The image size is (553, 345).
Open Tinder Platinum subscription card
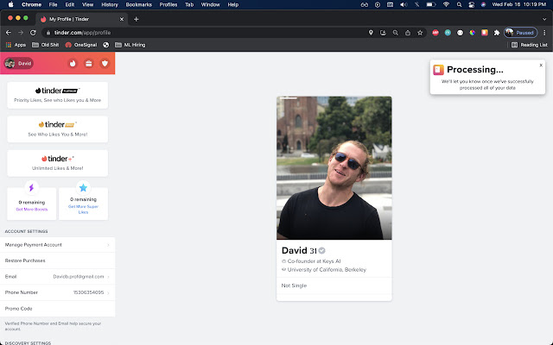[x=58, y=95]
